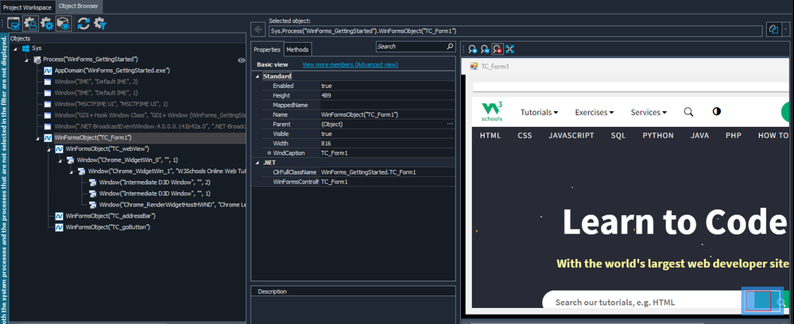Collapse the WinFormsObject("TC_webView") node
The height and width of the screenshot is (324, 794).
(x=48, y=148)
